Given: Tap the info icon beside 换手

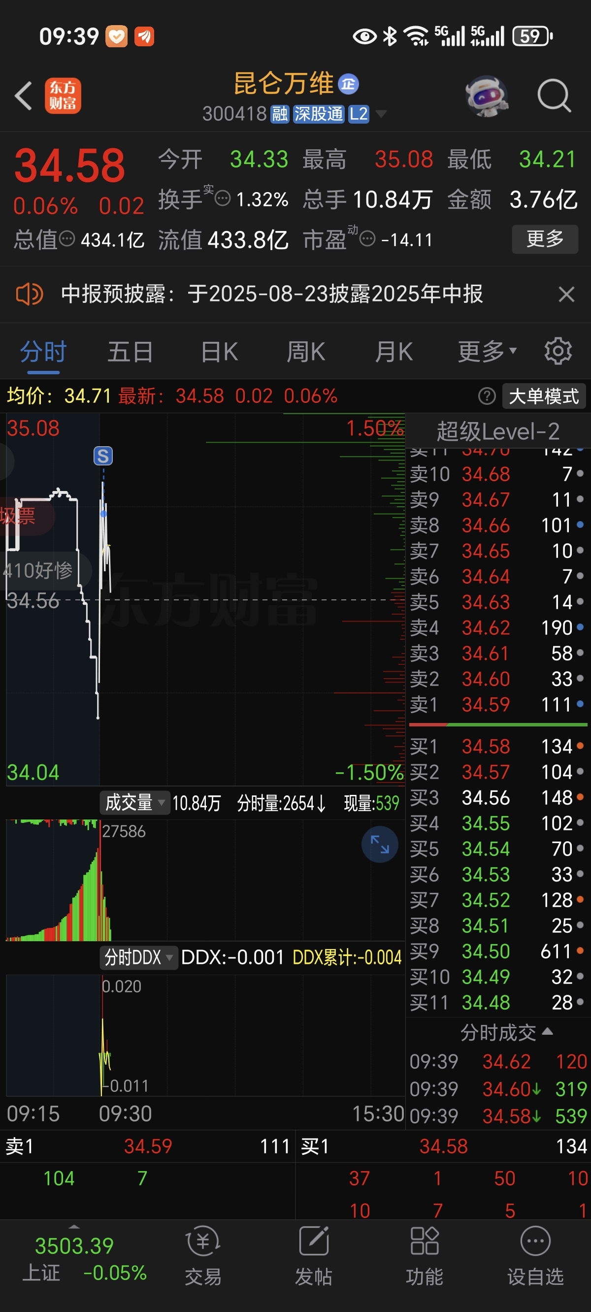Looking at the screenshot, I should click(x=223, y=197).
